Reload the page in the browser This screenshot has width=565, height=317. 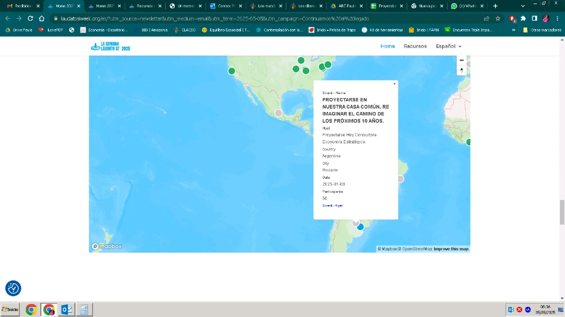(x=30, y=18)
